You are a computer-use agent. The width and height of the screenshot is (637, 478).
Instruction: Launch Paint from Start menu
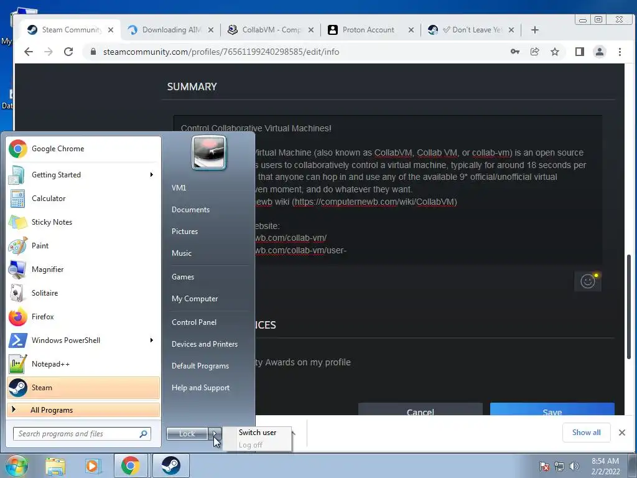pyautogui.click(x=83, y=246)
